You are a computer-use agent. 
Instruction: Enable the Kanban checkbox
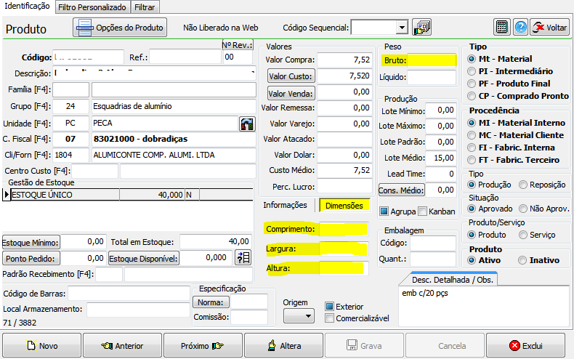423,211
